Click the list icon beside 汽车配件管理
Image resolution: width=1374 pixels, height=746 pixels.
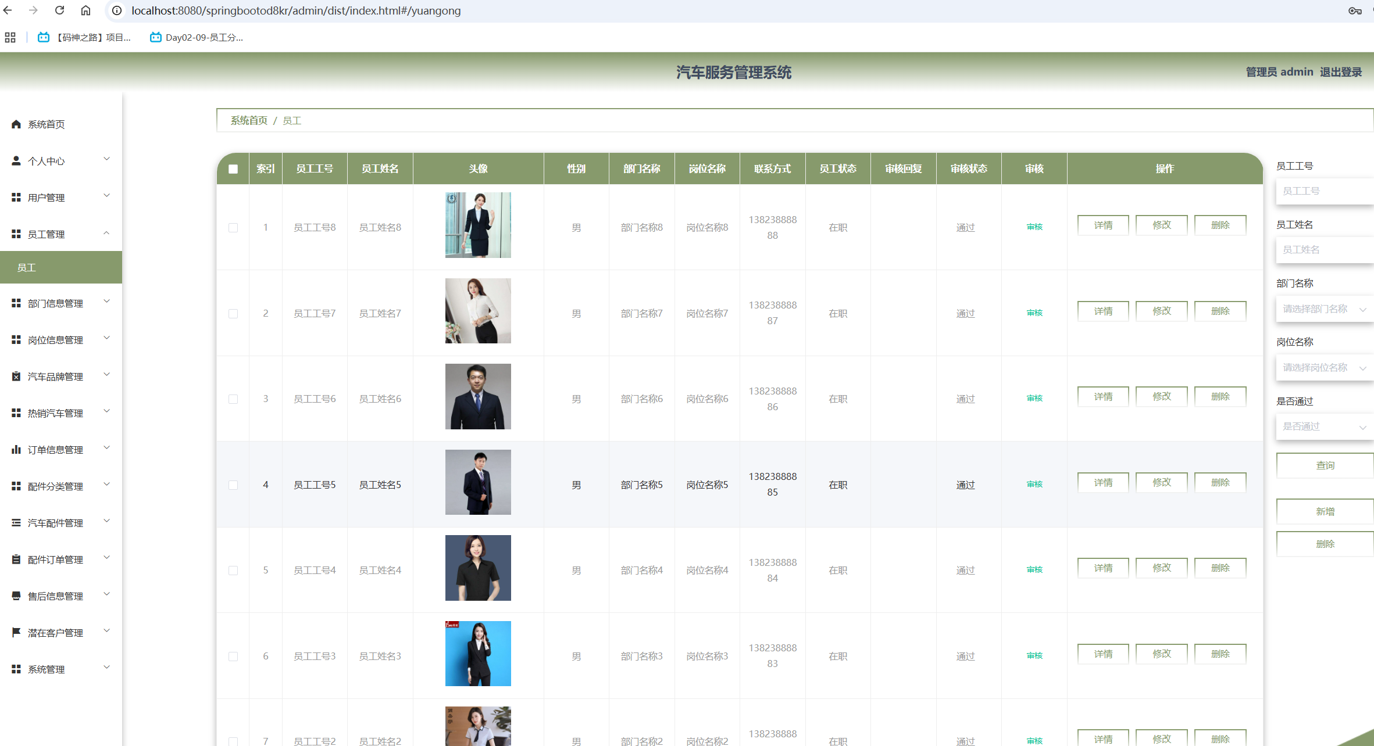tap(16, 522)
